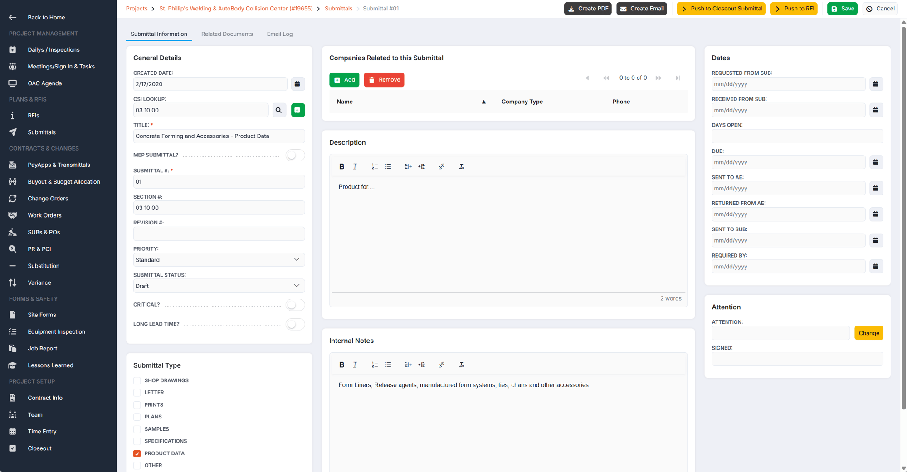Viewport: 907px width, 472px height.
Task: Toggle the MEP Submittal switch
Action: click(x=295, y=155)
